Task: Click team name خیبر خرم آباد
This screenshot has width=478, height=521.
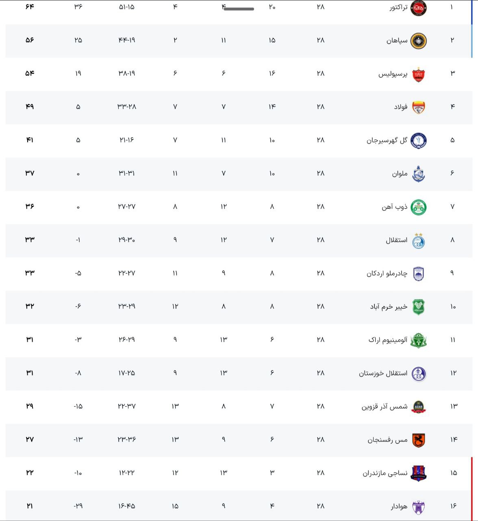Action: [389, 306]
